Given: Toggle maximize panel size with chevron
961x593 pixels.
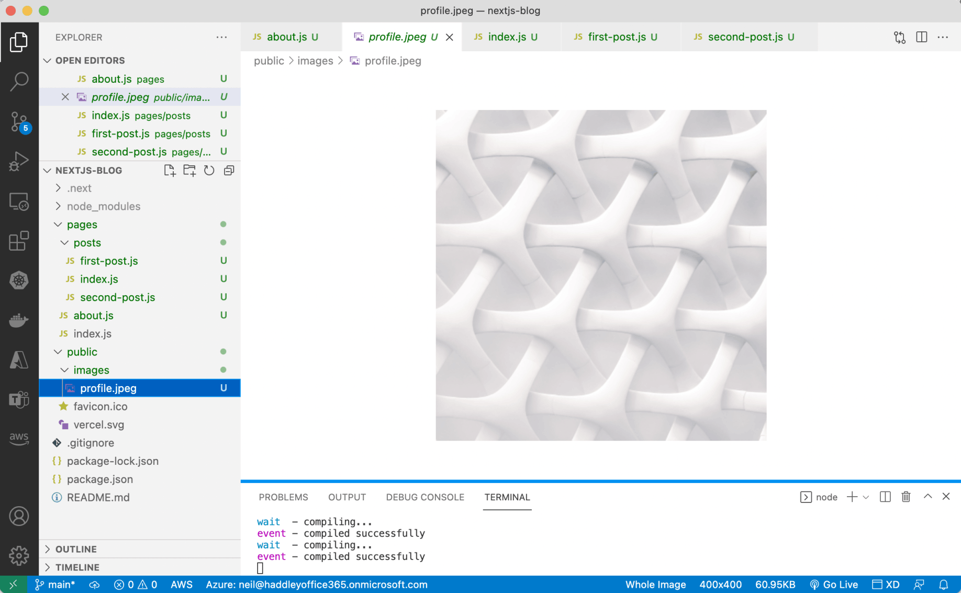Looking at the screenshot, I should click(x=928, y=497).
